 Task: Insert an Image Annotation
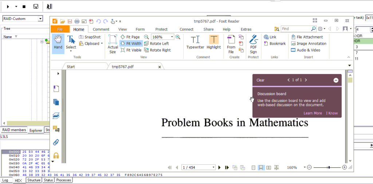point(309,44)
